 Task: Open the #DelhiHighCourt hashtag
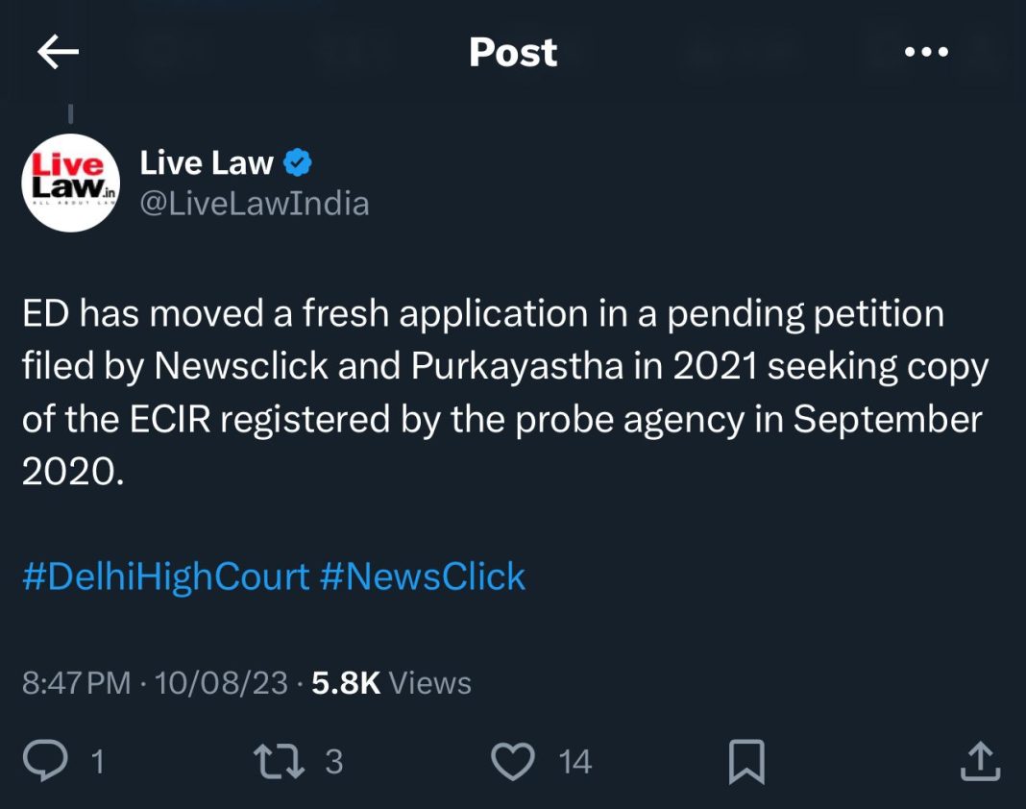coord(165,576)
